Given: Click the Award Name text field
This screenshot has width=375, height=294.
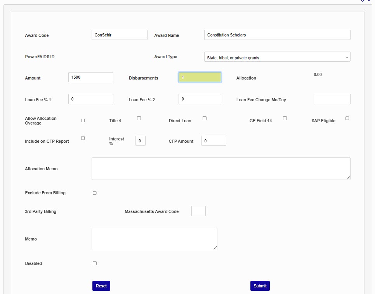Looking at the screenshot, I should point(277,35).
